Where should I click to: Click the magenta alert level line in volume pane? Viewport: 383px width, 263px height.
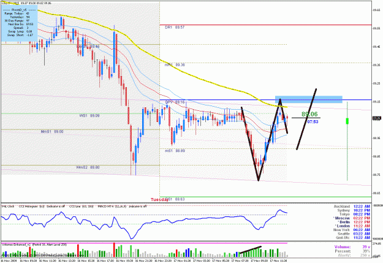[x=144, y=243]
